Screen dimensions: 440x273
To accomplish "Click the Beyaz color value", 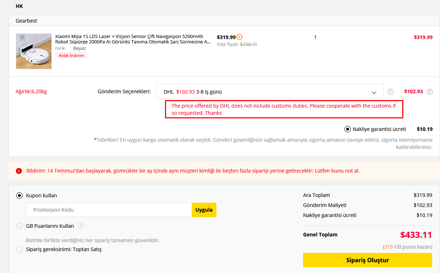I will point(80,48).
